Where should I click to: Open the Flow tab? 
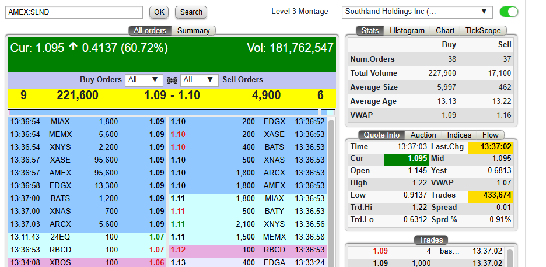pyautogui.click(x=490, y=135)
